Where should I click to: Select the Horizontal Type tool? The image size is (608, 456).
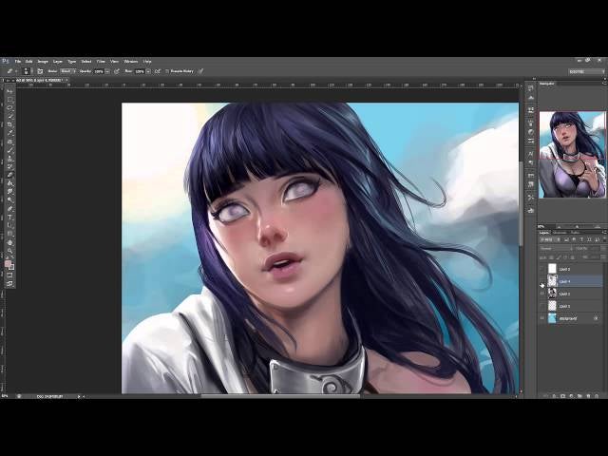pos(9,217)
